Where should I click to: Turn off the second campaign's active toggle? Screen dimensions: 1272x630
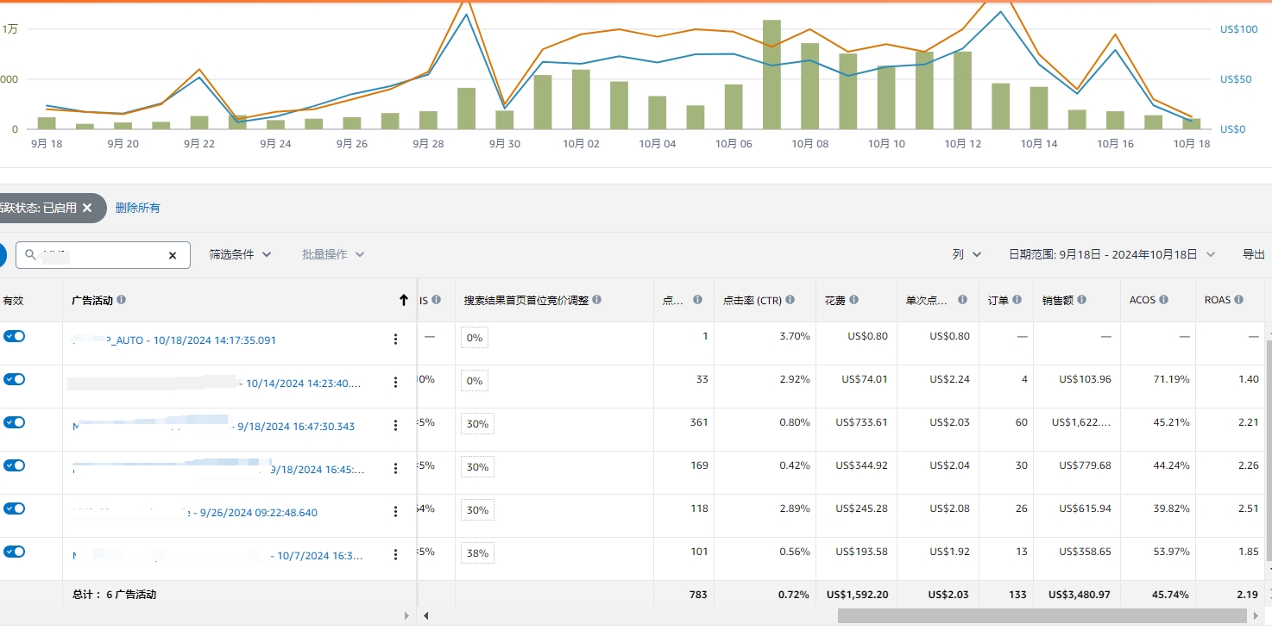click(14, 378)
